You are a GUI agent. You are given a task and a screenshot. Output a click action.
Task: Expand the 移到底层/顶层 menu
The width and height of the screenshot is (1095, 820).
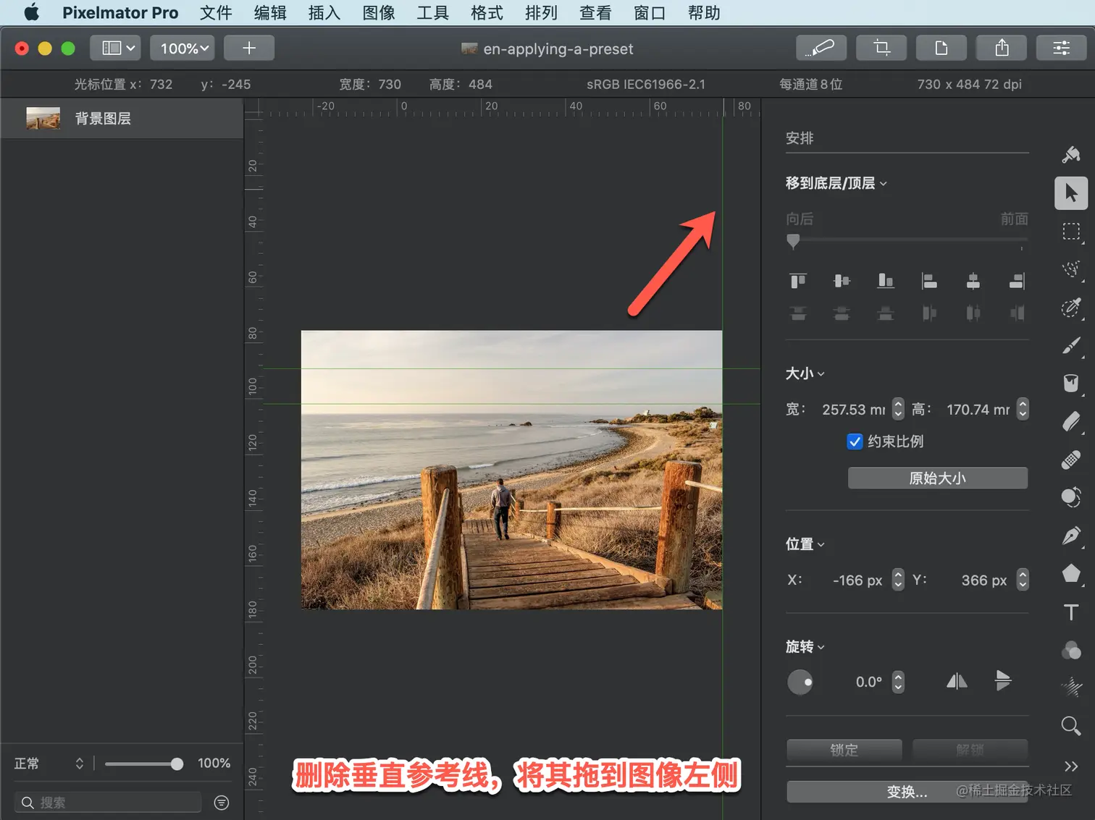836,183
